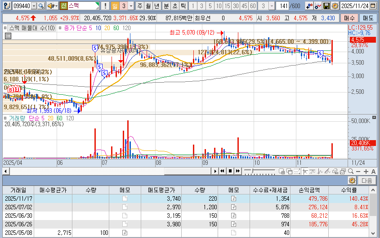
Task: Click the 매수 buy button
Action: tap(349, 18)
